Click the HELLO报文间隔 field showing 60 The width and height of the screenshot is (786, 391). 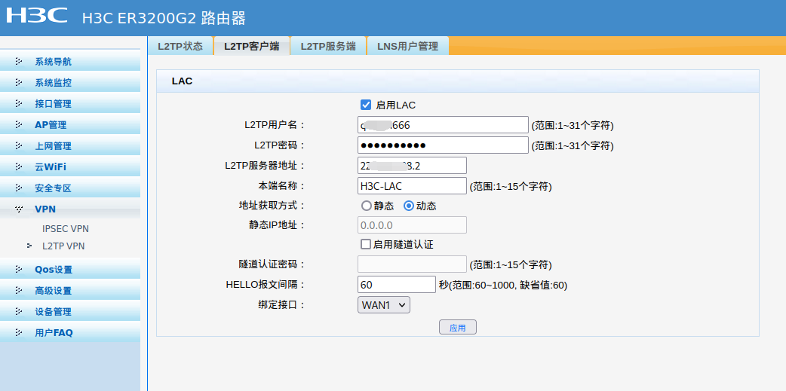tap(397, 284)
